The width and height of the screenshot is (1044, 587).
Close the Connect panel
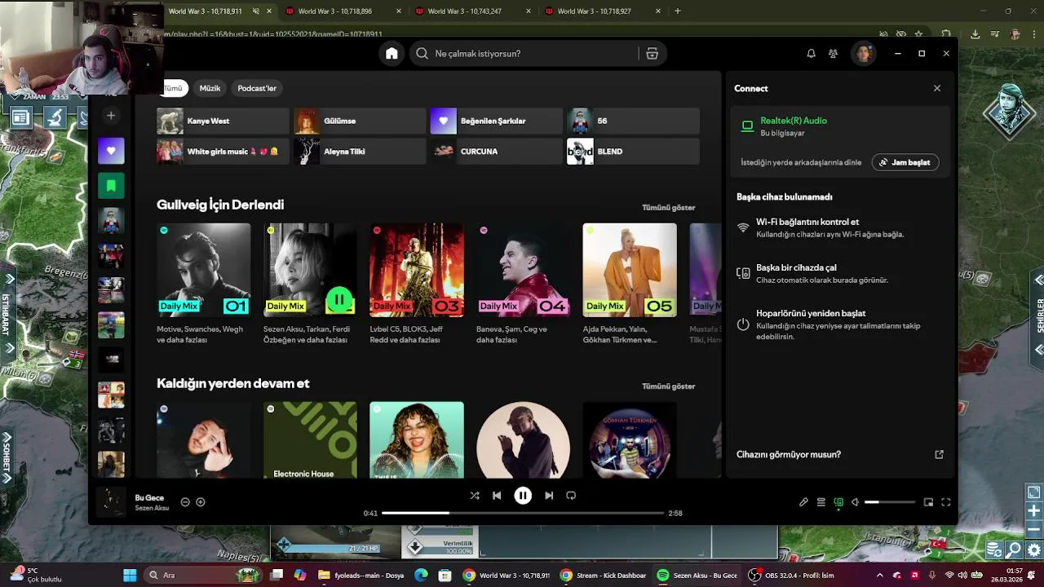coord(937,88)
